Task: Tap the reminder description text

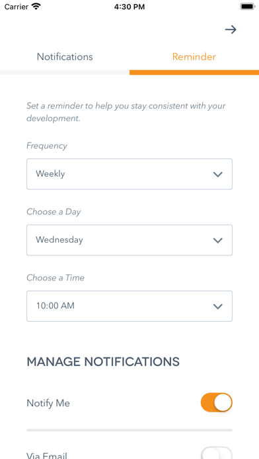Action: point(126,112)
